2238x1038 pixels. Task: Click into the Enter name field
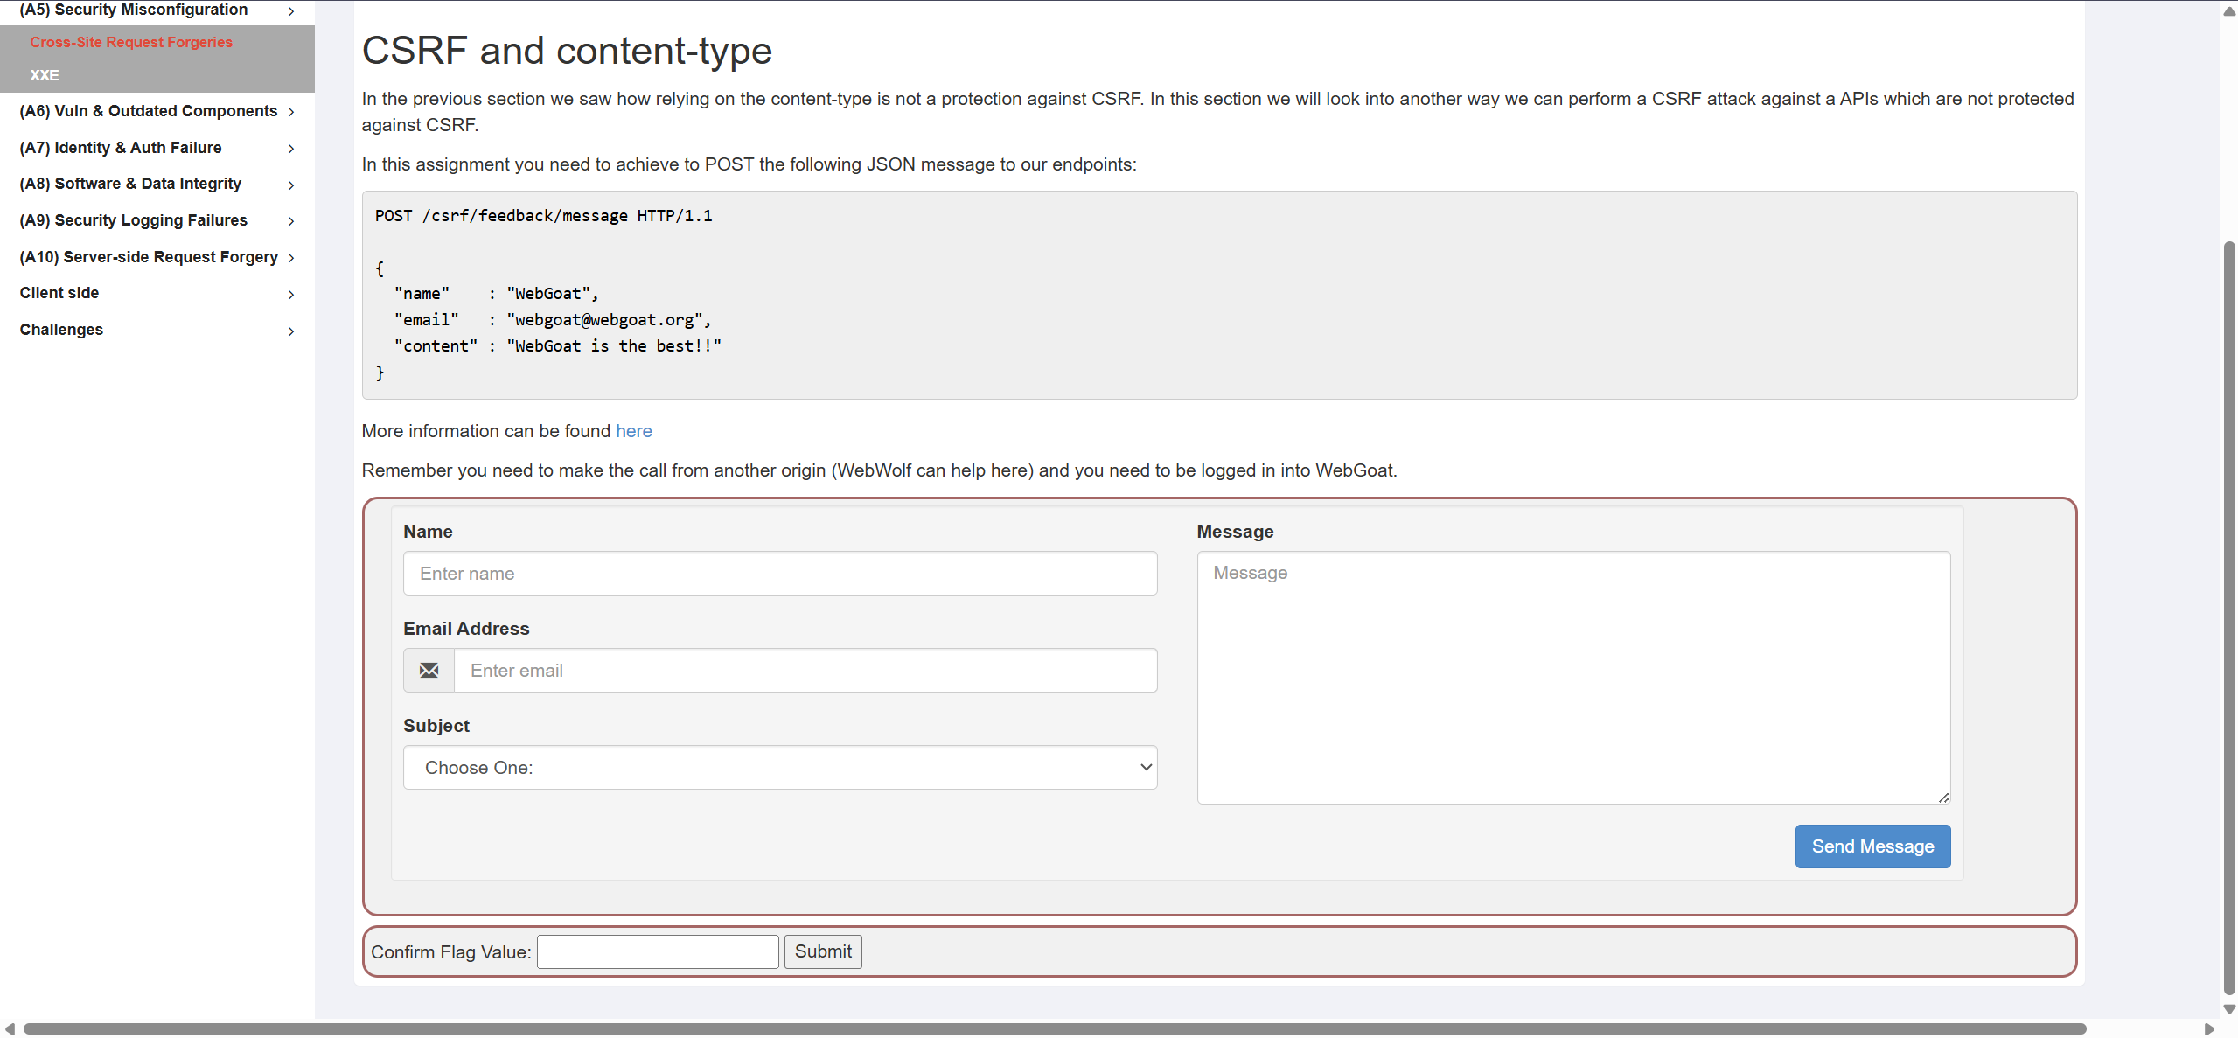779,574
